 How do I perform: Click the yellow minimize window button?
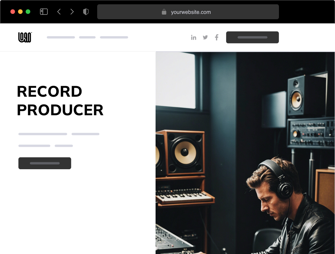[20, 12]
